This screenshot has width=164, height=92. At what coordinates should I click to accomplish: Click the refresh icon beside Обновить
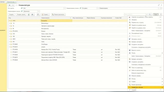tap(130, 20)
